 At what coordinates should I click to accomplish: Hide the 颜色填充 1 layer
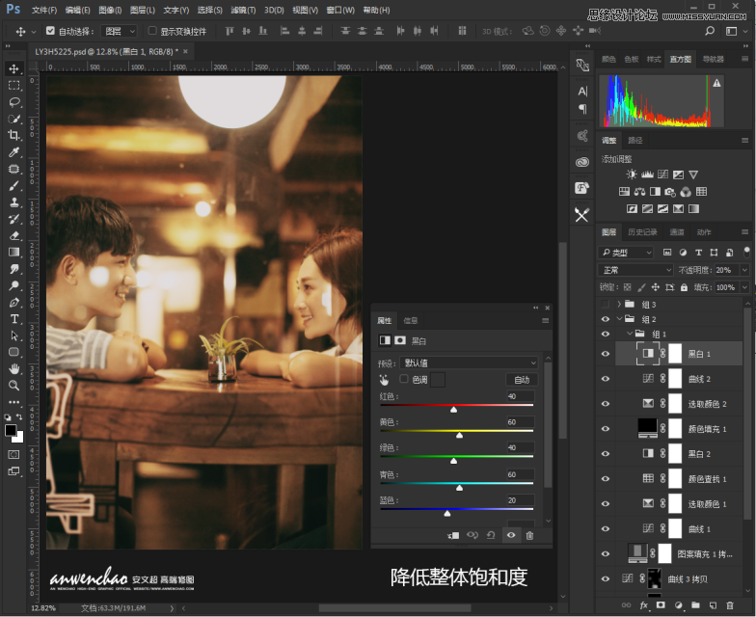point(606,429)
